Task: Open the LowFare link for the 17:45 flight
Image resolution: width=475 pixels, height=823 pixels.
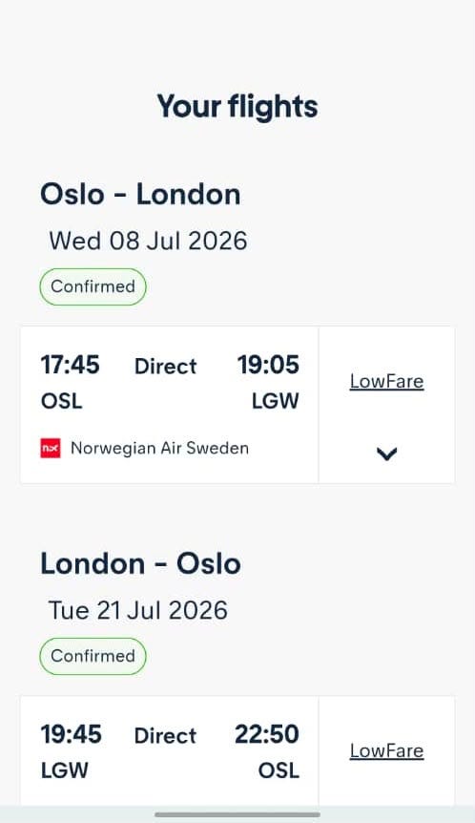Action: (x=387, y=381)
